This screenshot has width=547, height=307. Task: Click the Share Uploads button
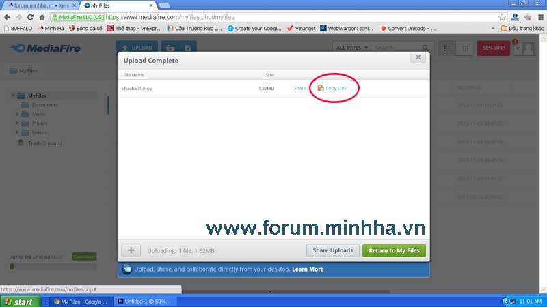click(x=333, y=250)
